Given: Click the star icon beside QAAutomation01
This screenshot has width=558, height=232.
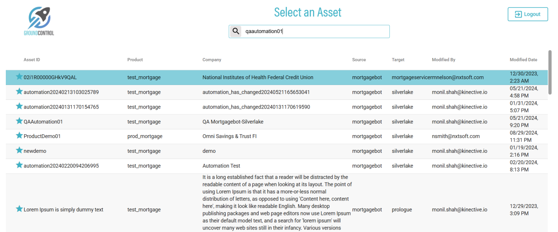Looking at the screenshot, I should 19,121.
